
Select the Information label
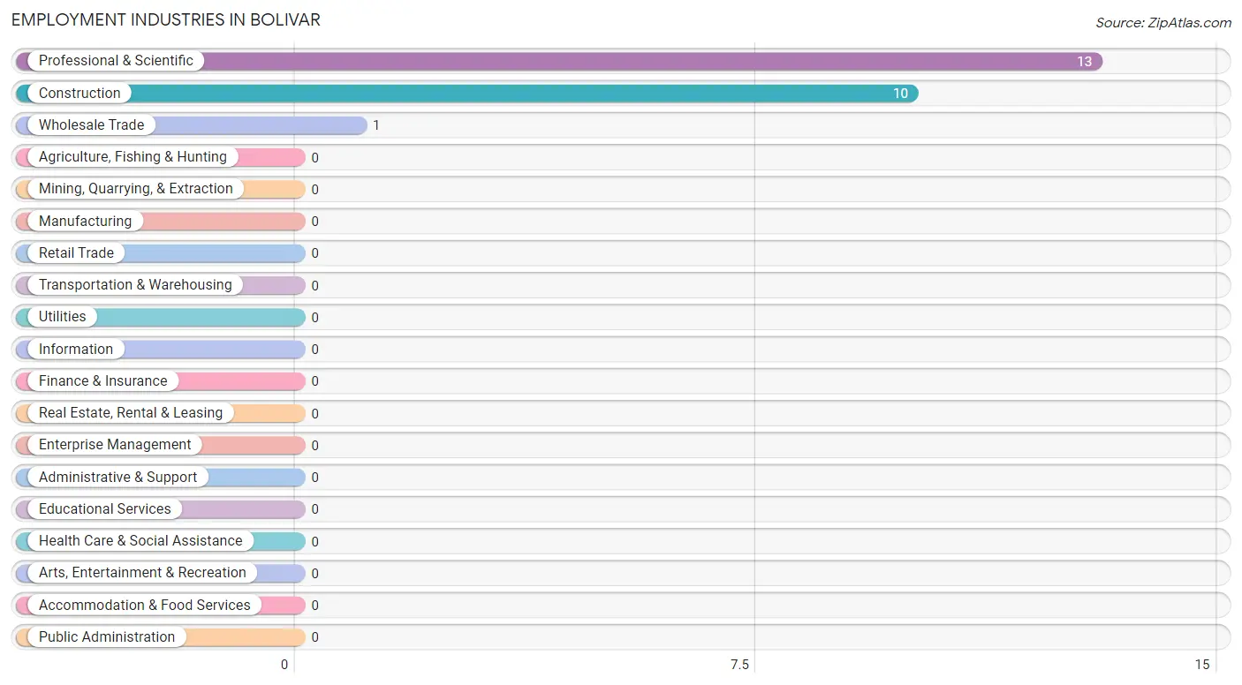pos(76,349)
